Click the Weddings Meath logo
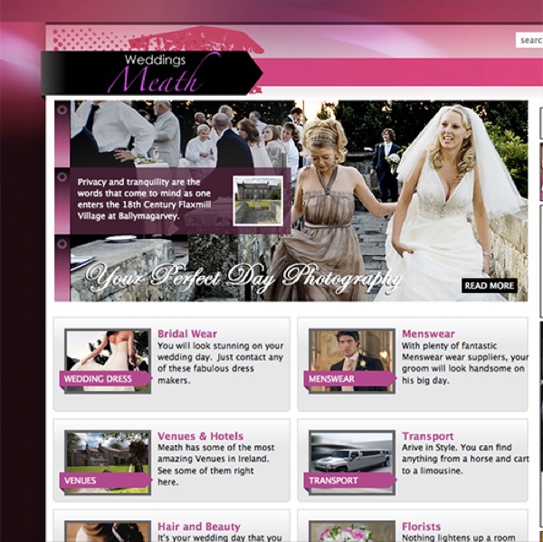Screen dimensions: 543x542 pyautogui.click(x=152, y=72)
